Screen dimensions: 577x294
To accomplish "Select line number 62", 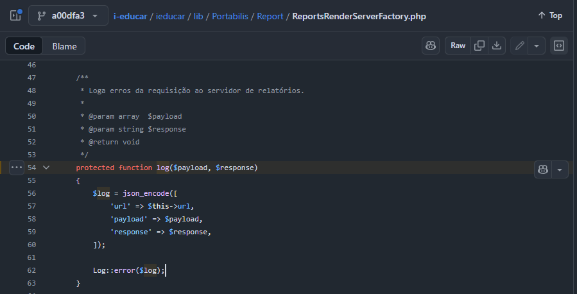I will coord(31,270).
